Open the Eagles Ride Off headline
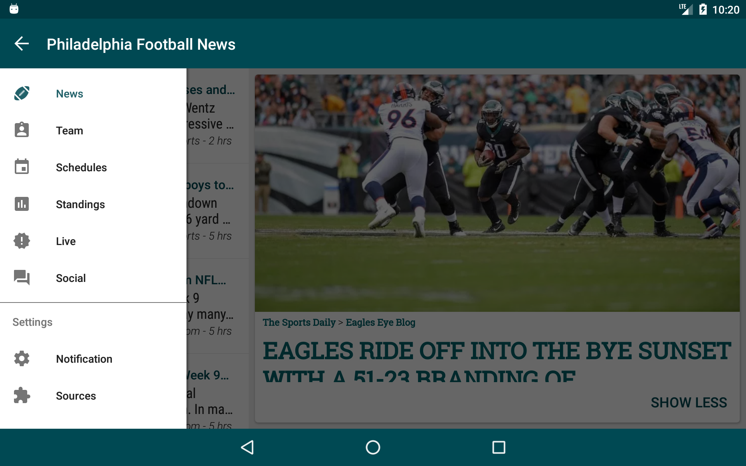746x466 pixels. tap(497, 359)
